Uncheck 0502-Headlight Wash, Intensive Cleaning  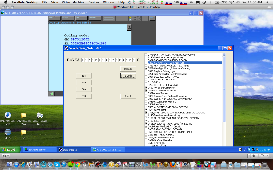(146, 69)
